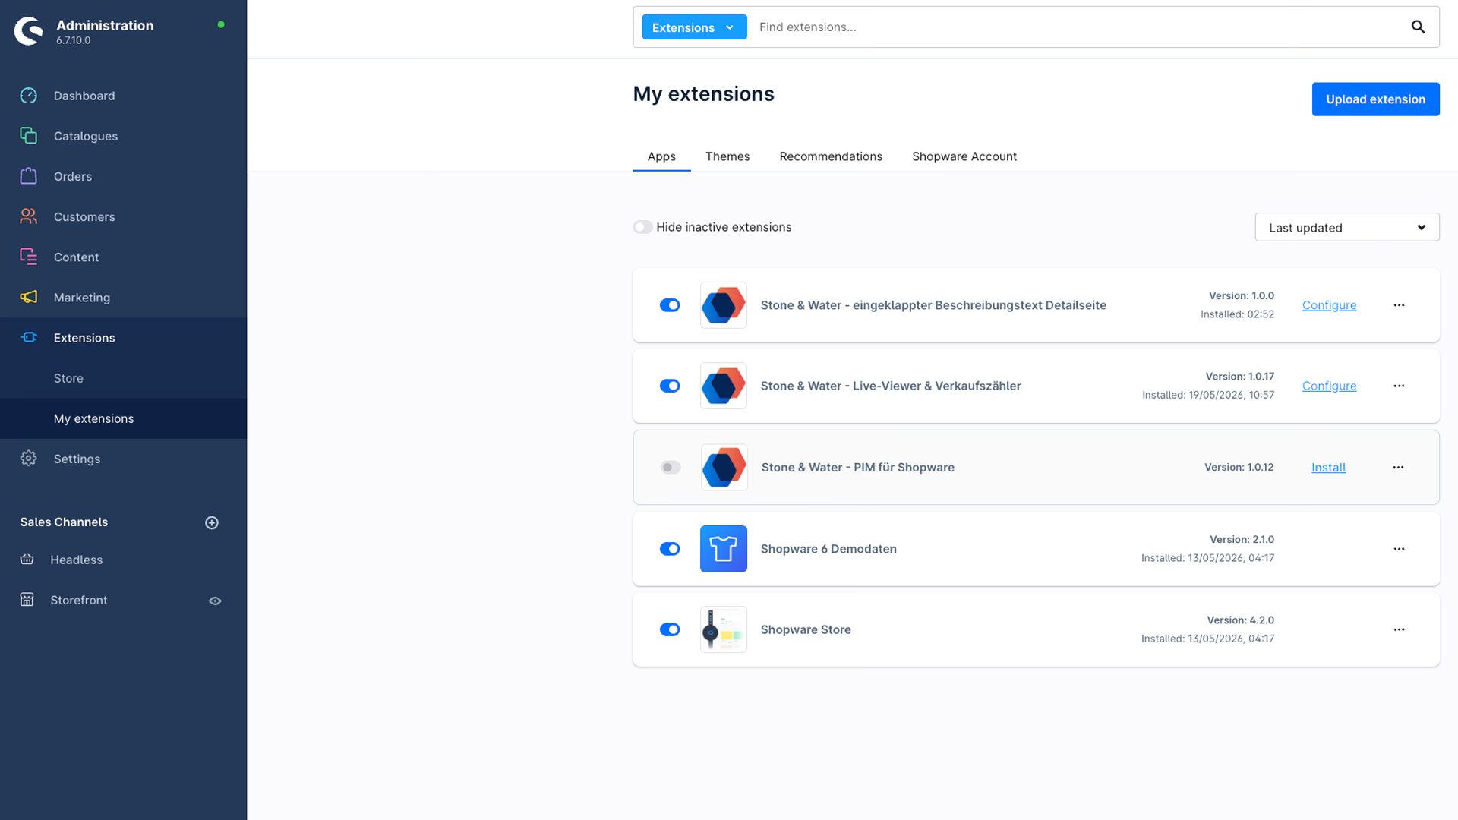Click the Shopware Store extension name
This screenshot has width=1458, height=820.
click(806, 629)
